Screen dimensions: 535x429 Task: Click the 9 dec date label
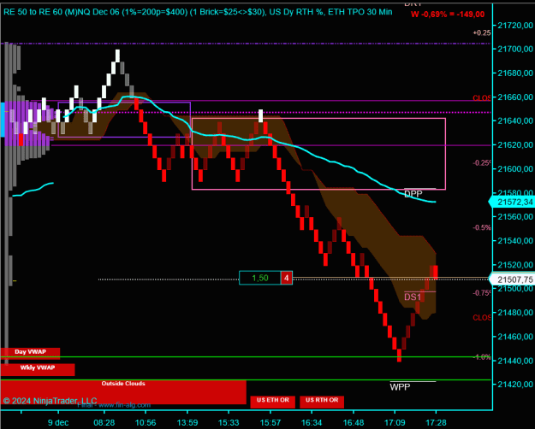[58, 423]
